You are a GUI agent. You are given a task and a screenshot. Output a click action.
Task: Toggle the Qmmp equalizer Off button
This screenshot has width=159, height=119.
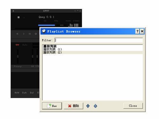tap(17, 45)
